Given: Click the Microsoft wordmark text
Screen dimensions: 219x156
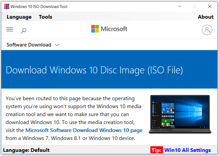Looking at the screenshot, I should coord(114,29).
